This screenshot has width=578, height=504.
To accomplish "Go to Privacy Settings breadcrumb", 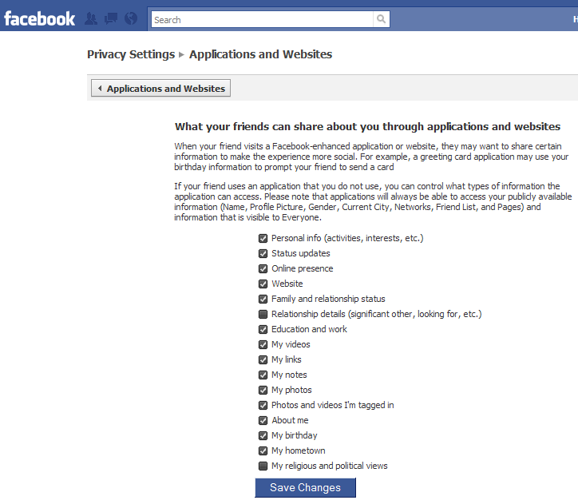I will click(x=131, y=54).
